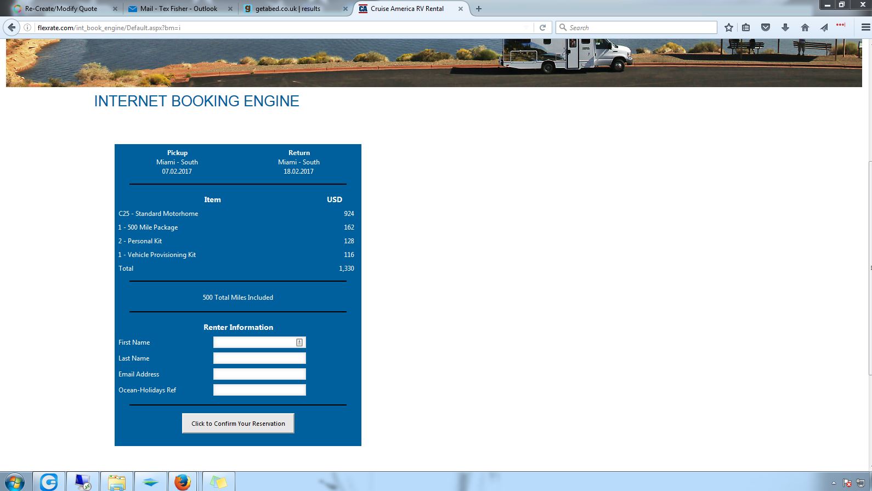Close the Mail - Tex Fisher tab
The width and height of the screenshot is (872, 491).
(x=230, y=9)
